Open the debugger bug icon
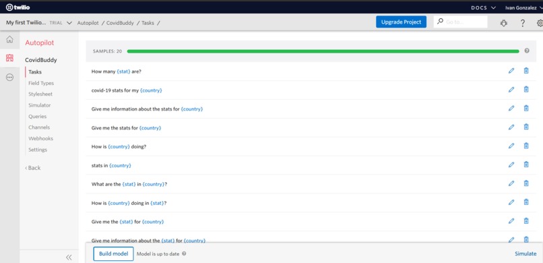 [504, 23]
